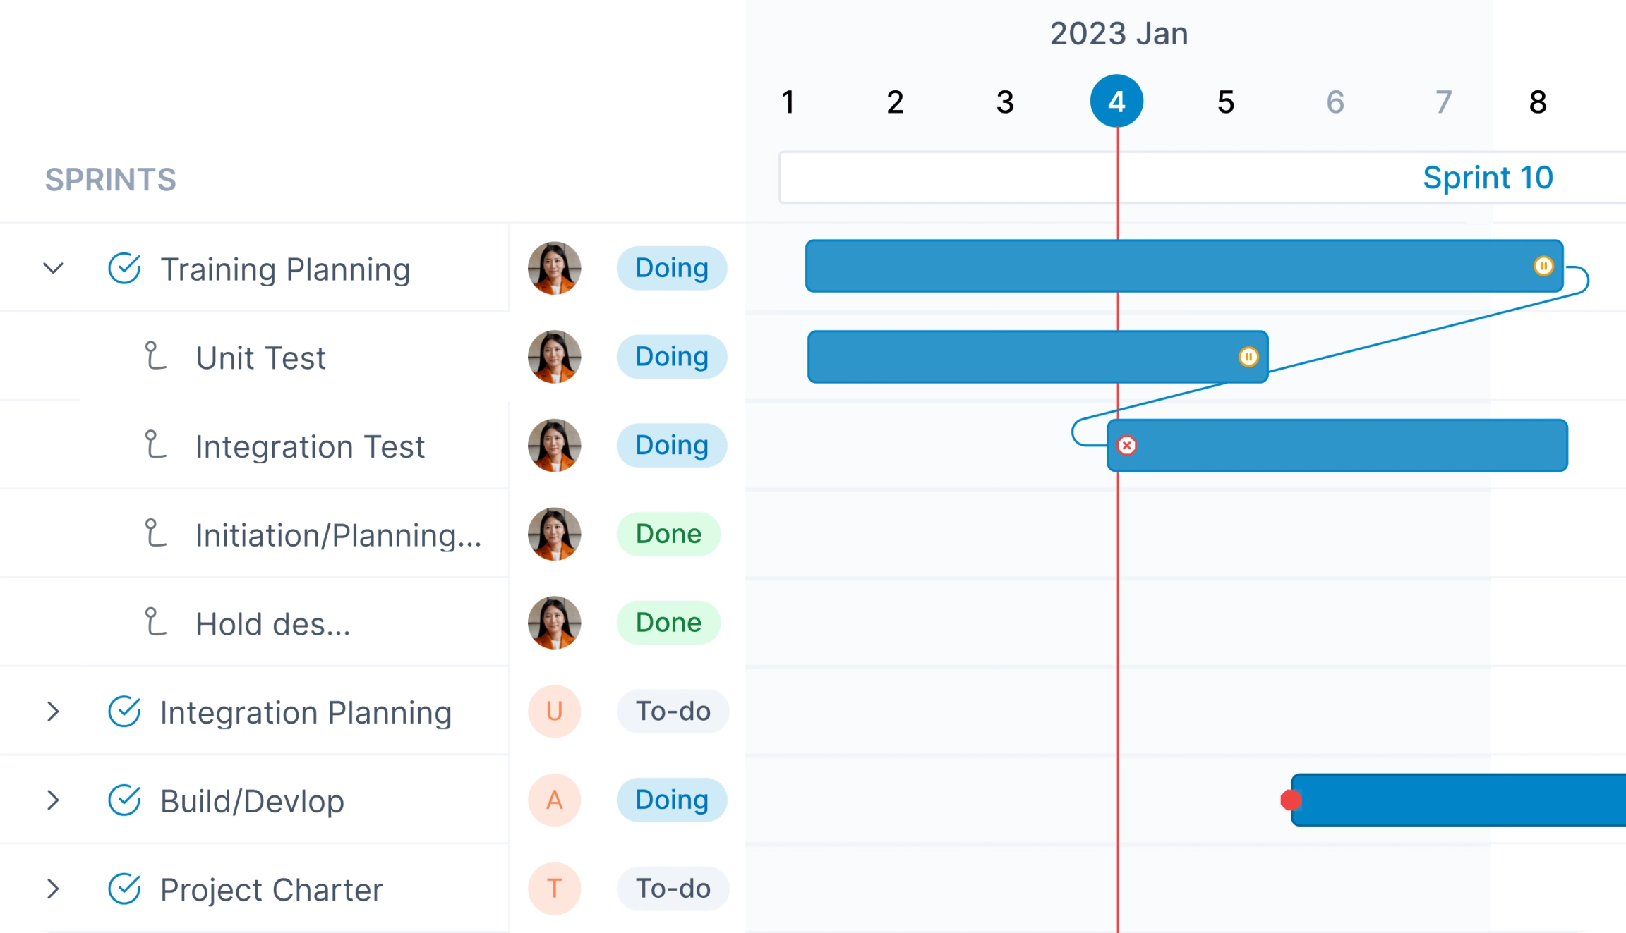This screenshot has width=1626, height=933.
Task: Collapse the Training Planning task group
Action: [52, 268]
